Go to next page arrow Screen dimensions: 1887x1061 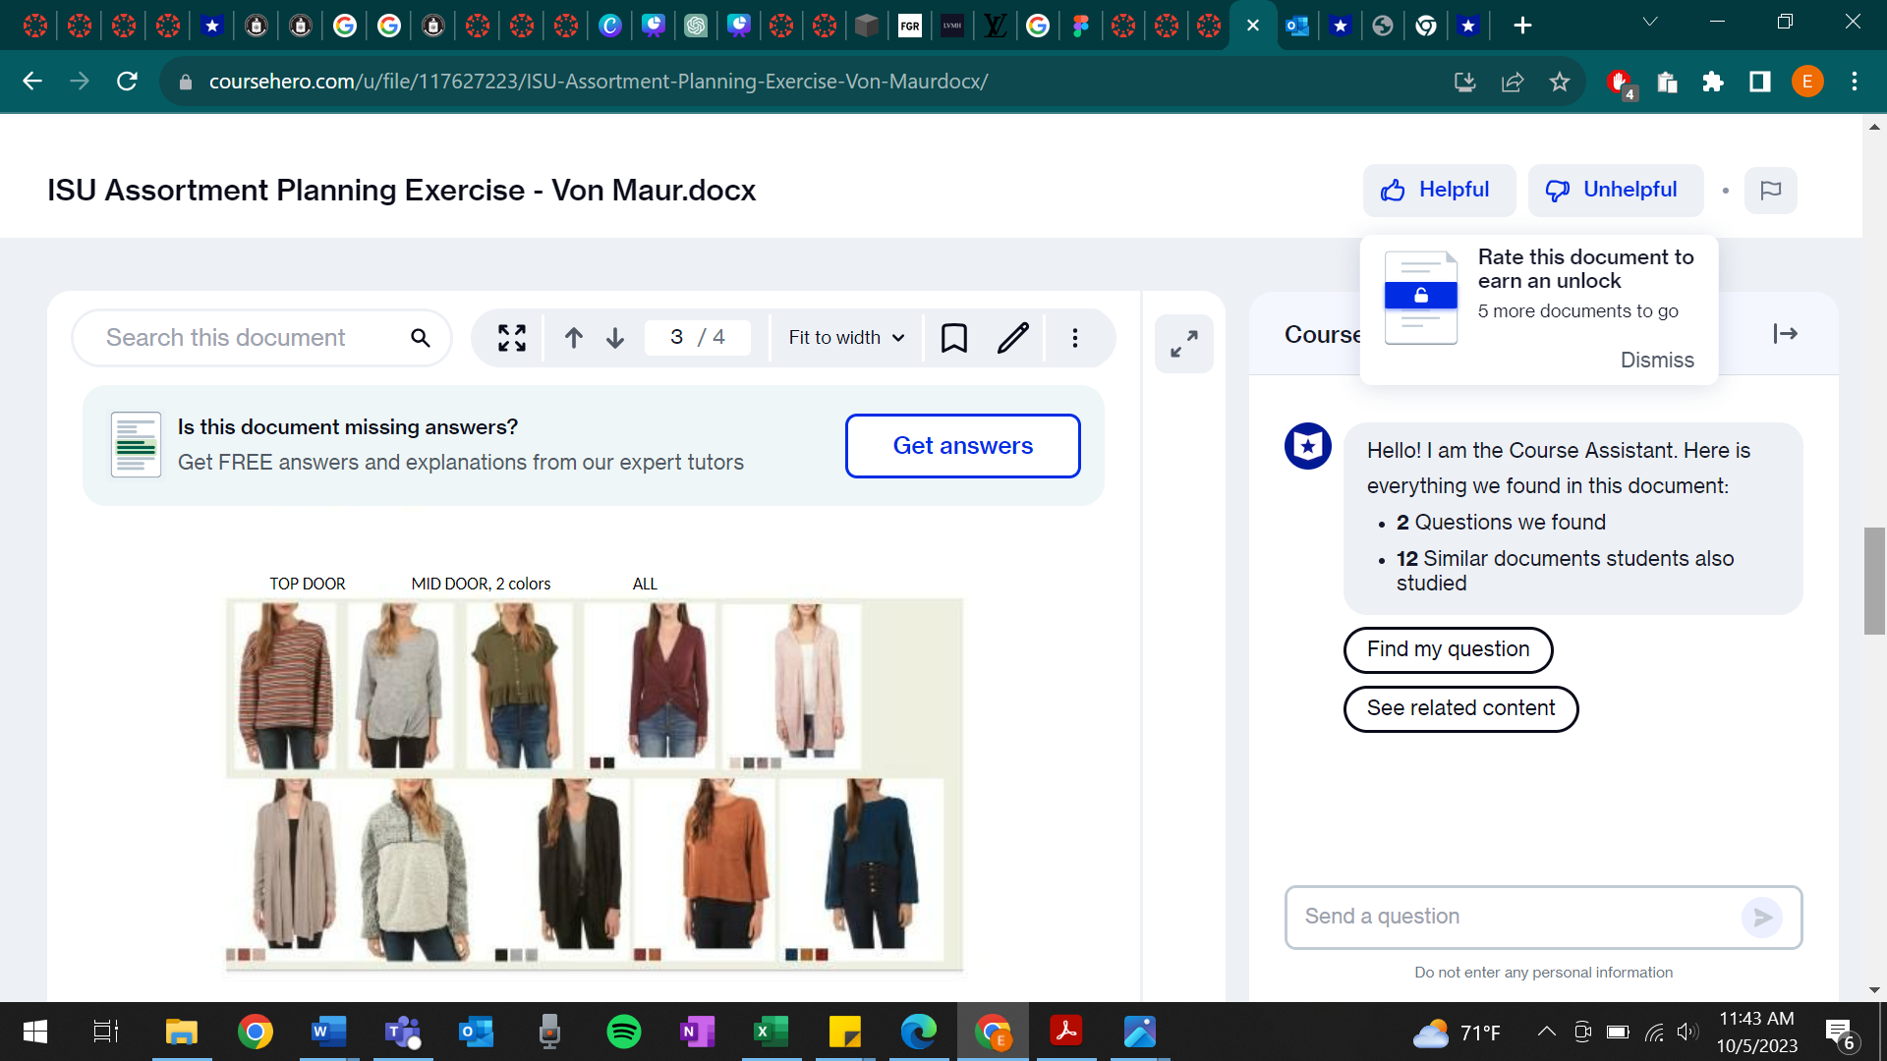click(x=615, y=338)
